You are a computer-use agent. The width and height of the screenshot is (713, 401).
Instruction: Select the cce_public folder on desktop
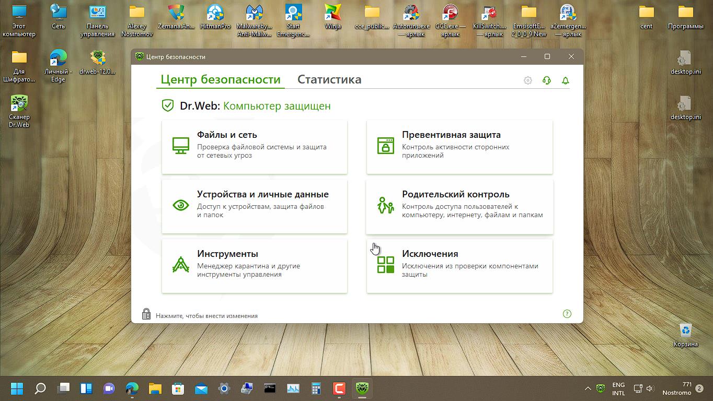372,17
